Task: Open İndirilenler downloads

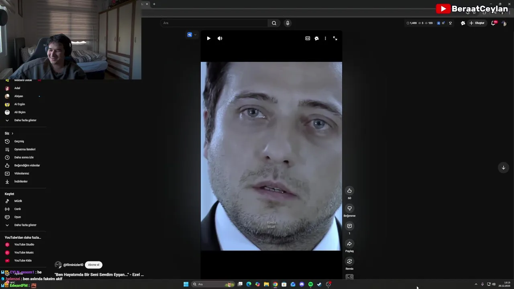Action: [x=21, y=181]
